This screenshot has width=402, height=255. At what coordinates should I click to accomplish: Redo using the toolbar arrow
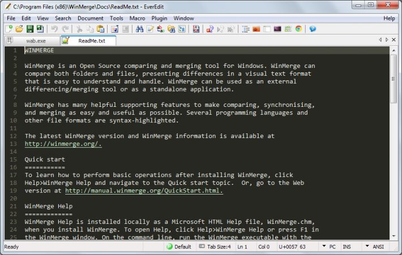click(65, 29)
